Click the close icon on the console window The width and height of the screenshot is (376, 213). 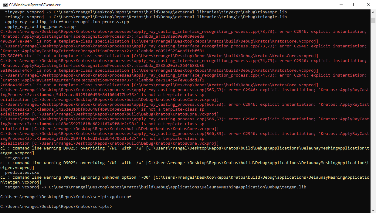(x=369, y=5)
